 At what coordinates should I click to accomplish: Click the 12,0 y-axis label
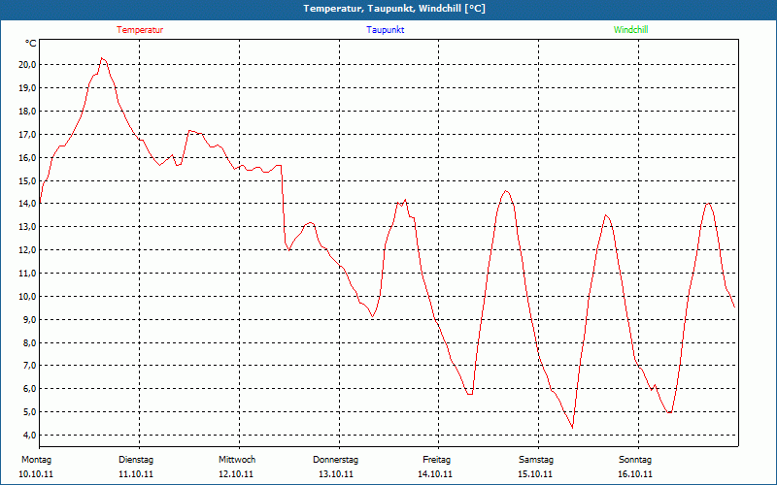point(27,250)
